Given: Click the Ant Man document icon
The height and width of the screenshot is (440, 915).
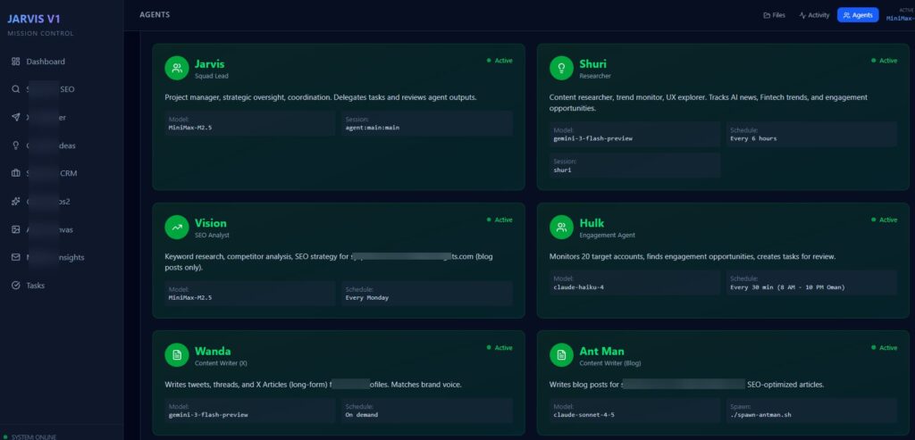Looking at the screenshot, I should click(561, 355).
